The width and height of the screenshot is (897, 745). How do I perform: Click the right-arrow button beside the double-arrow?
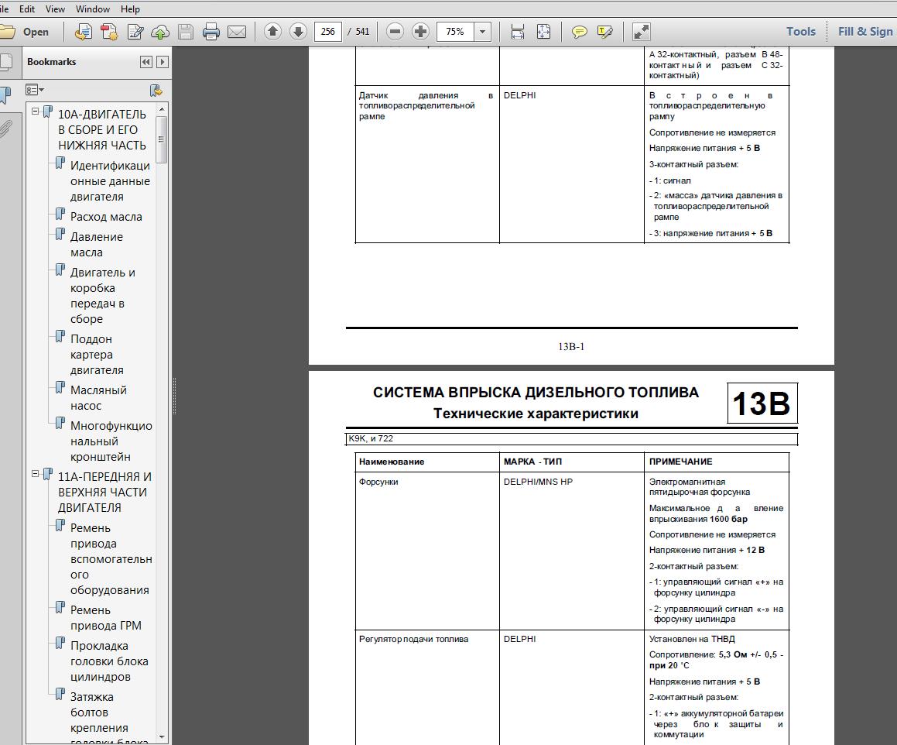(x=163, y=62)
